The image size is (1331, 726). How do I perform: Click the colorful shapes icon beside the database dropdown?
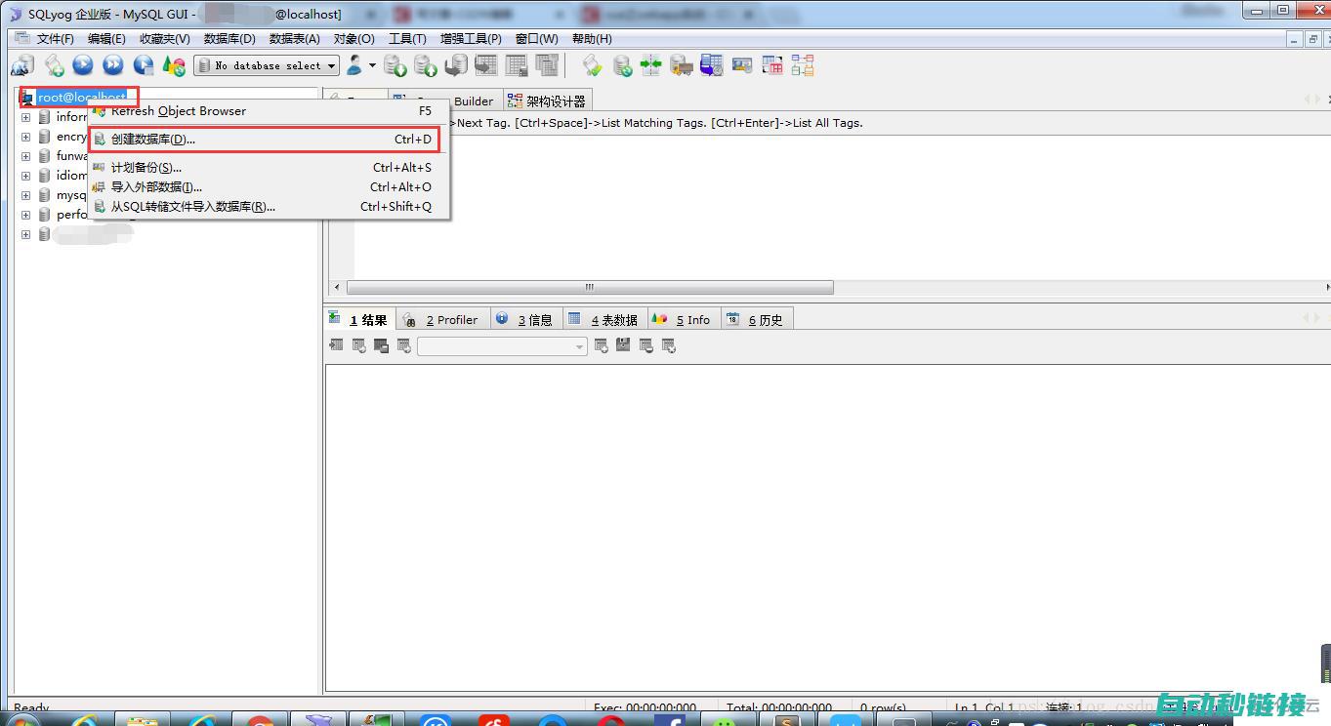[x=174, y=65]
